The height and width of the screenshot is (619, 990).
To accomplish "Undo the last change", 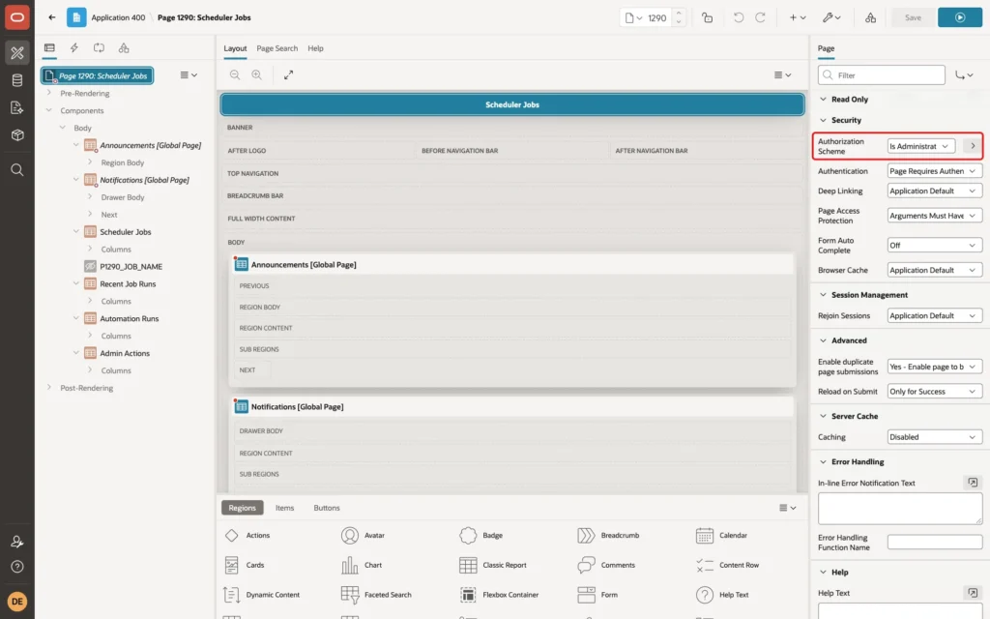I will tap(738, 17).
